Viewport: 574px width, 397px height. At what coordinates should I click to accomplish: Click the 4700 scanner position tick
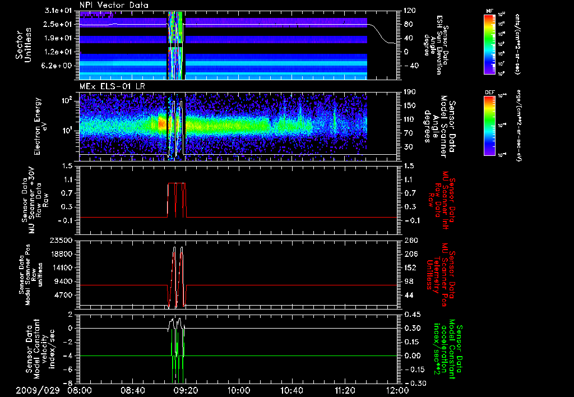(63, 295)
